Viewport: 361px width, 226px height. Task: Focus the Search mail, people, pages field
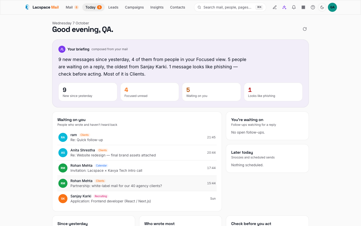point(230,7)
